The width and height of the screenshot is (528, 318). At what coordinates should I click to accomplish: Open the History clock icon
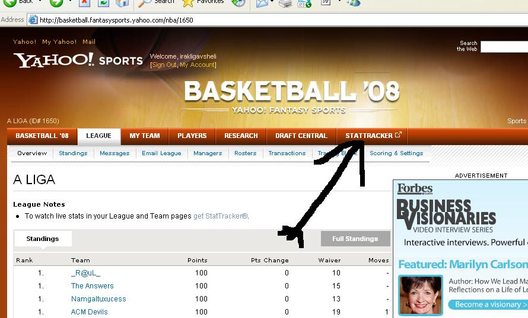coord(238,3)
